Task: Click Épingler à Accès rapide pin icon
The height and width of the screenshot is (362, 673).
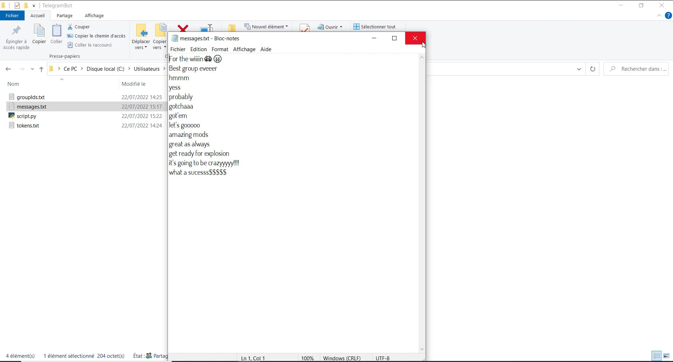Action: [16, 31]
